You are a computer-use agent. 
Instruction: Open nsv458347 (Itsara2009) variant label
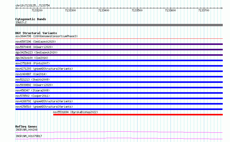[33, 90]
